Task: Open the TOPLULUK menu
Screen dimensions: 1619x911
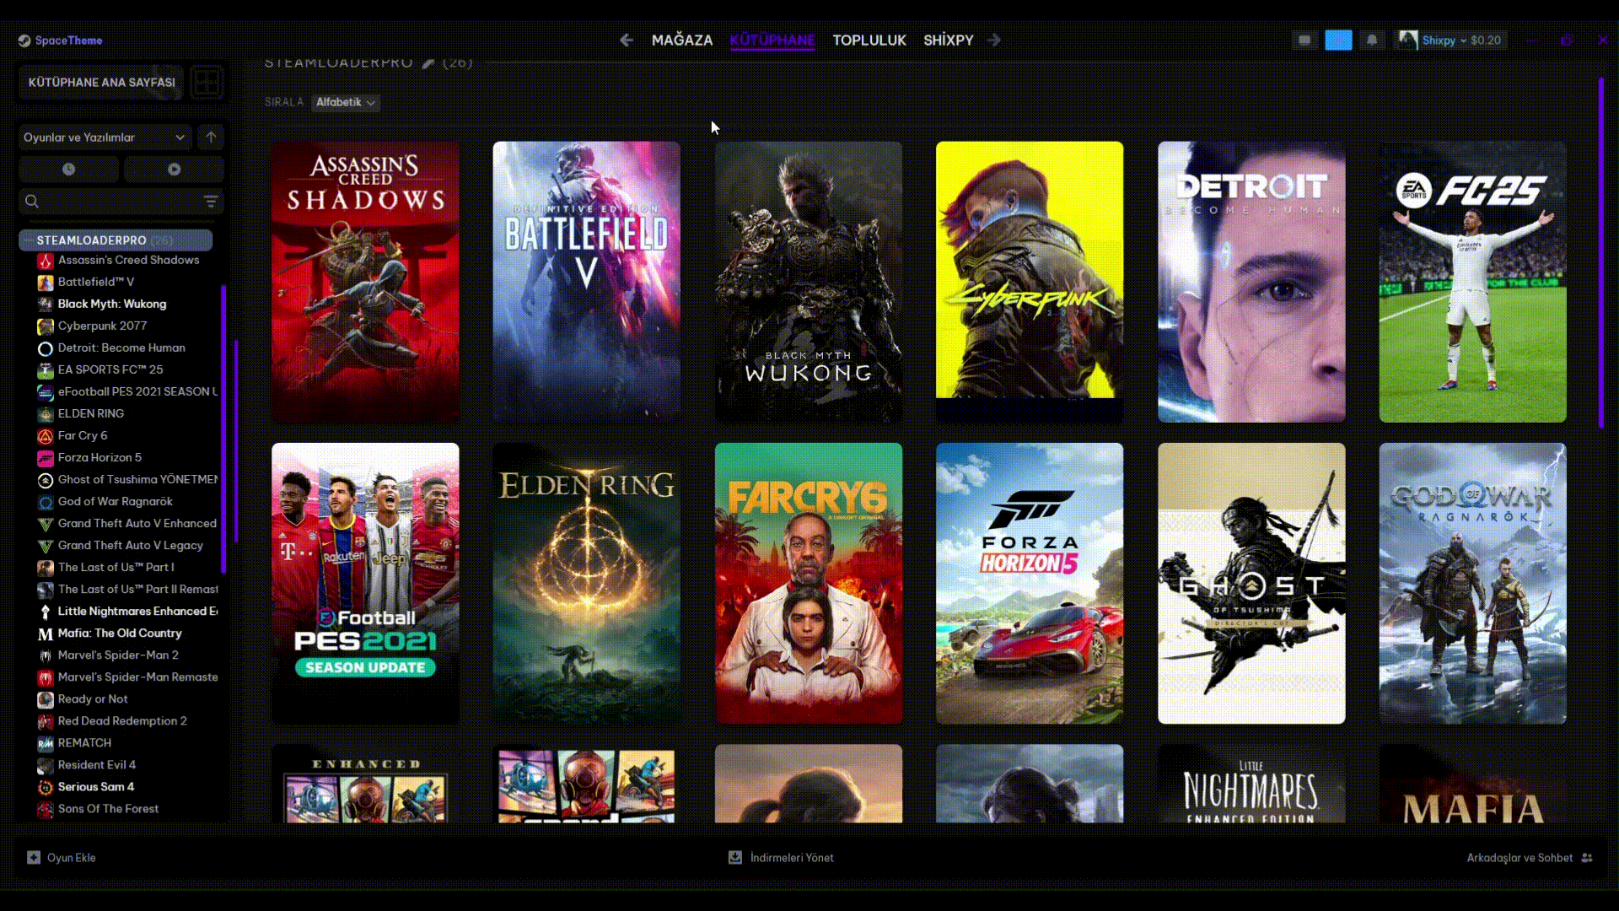Action: (x=869, y=40)
